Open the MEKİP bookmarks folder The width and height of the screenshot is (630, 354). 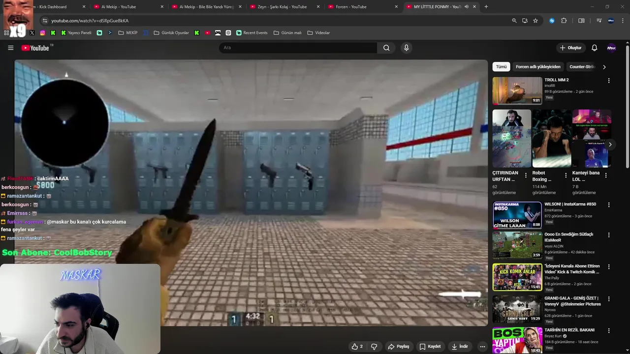128,33
